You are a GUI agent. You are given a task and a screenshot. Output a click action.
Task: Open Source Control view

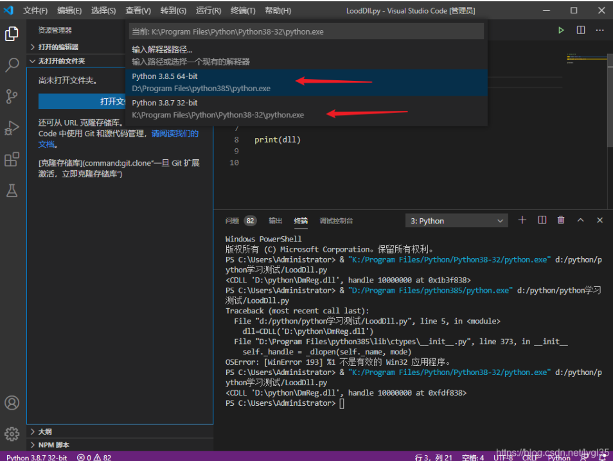click(x=12, y=96)
